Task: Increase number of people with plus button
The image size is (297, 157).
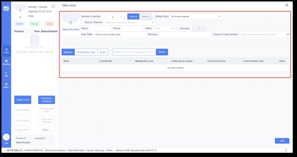Action: pos(121,17)
